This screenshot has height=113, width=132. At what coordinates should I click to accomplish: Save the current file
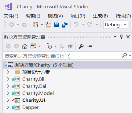57,25
